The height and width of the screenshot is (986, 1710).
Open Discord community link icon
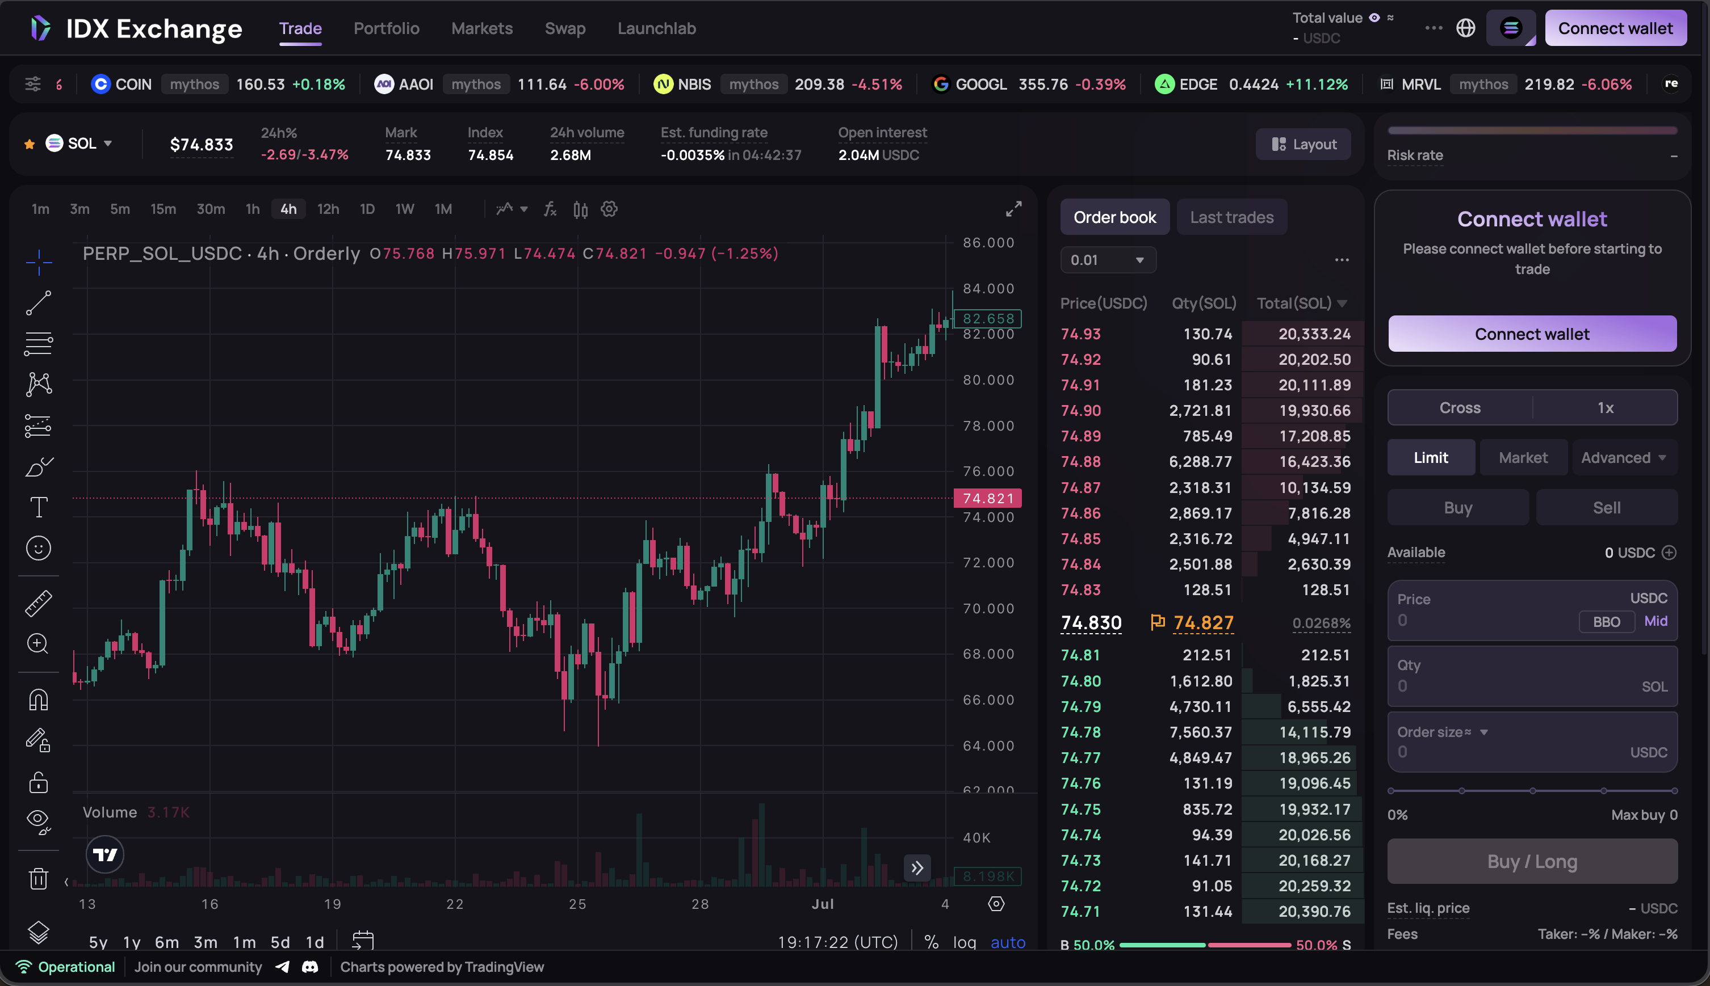click(x=311, y=967)
